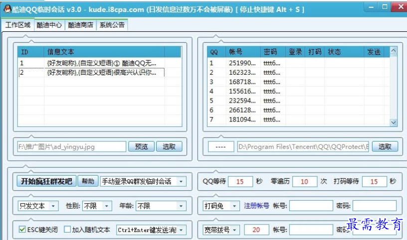Open the 酷迪商店 tab
This screenshot has width=407, height=240.
(80, 25)
